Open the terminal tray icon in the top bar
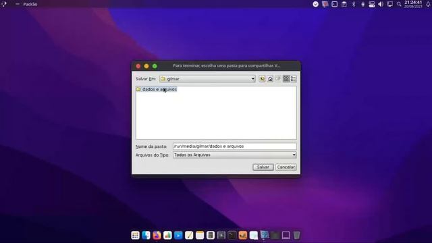The width and height of the screenshot is (432, 243). tap(335, 4)
